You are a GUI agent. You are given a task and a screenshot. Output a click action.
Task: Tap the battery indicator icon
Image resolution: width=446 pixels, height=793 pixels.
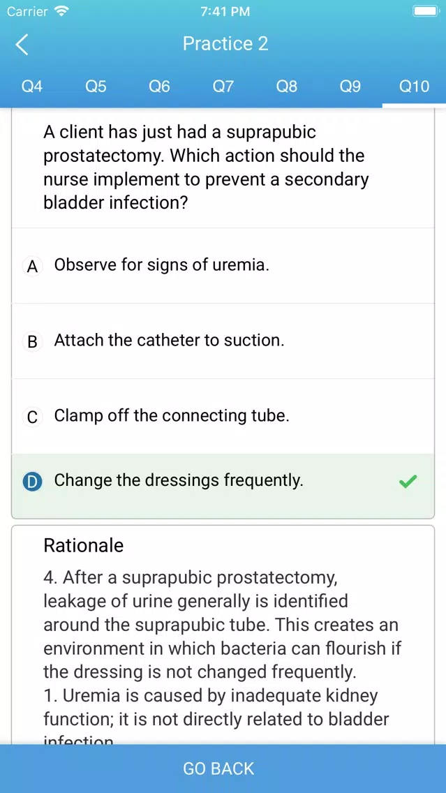pos(426,11)
